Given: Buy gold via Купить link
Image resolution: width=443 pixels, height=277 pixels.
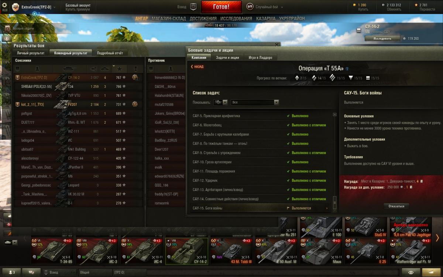Looking at the screenshot, I should tap(363, 10).
